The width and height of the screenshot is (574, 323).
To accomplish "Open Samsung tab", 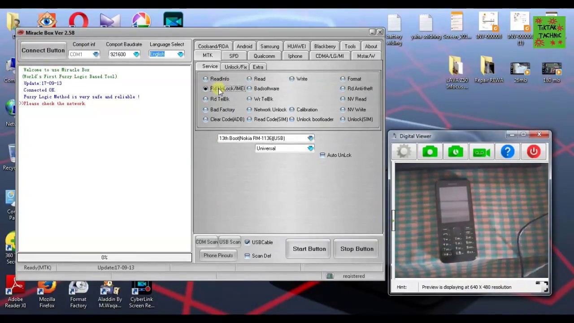I will click(270, 46).
